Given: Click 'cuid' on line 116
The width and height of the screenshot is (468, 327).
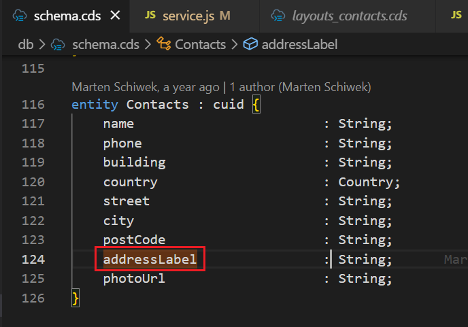Looking at the screenshot, I should 229,105.
